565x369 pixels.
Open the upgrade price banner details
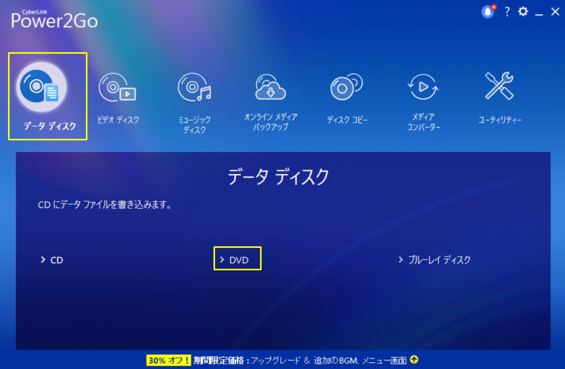point(281,360)
